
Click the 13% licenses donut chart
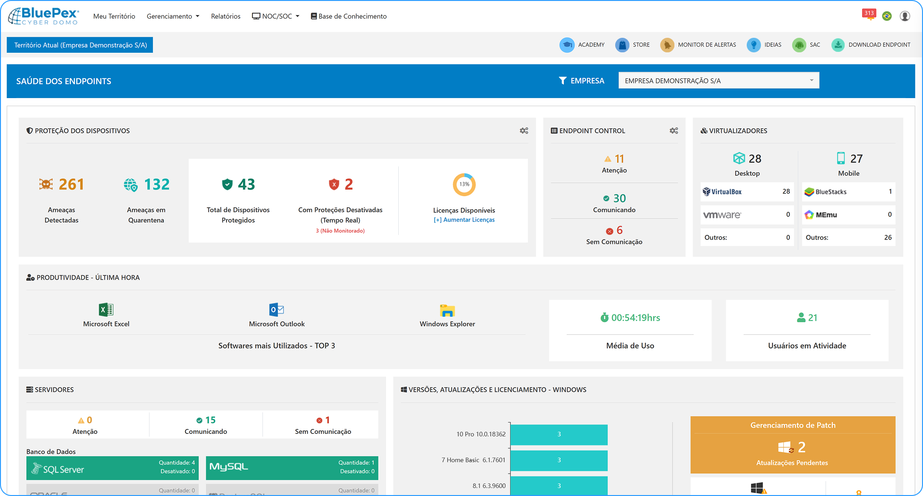tap(464, 184)
